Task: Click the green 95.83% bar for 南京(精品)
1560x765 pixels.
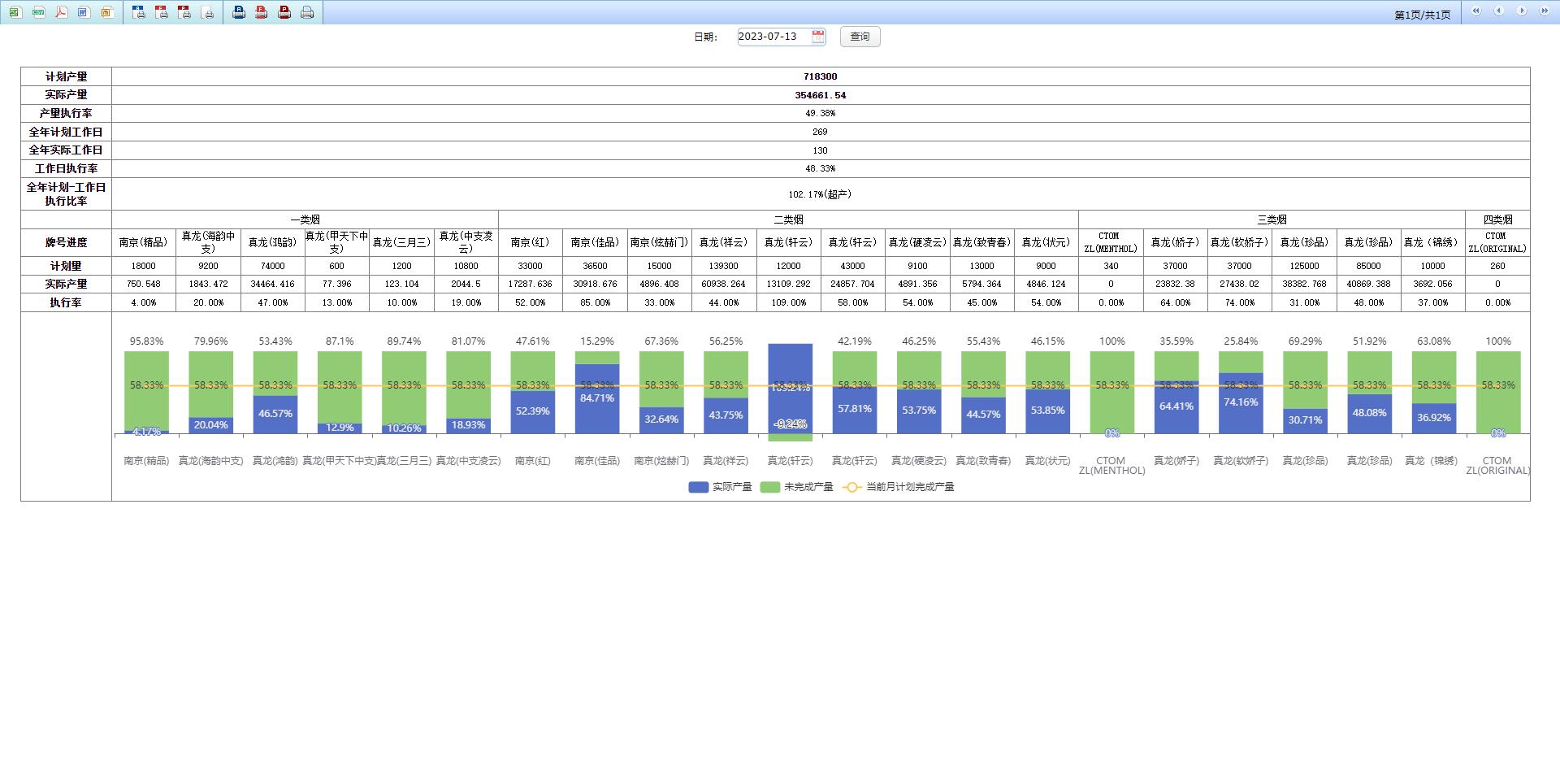Action: point(146,390)
